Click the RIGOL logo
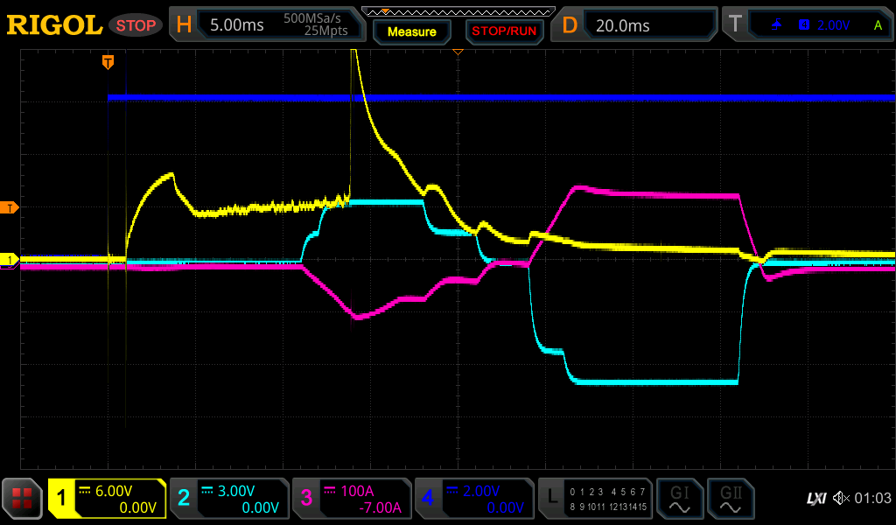This screenshot has width=896, height=525. 54,25
